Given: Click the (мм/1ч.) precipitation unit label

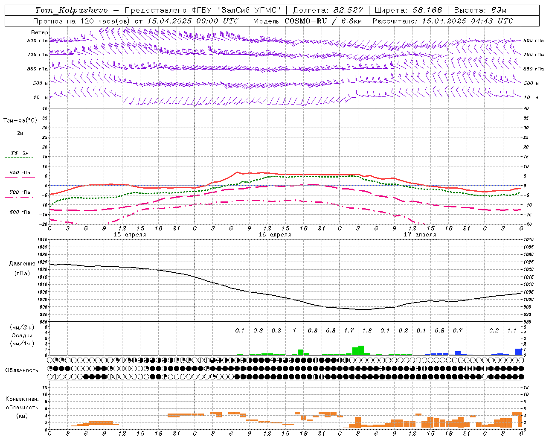Looking at the screenshot, I should [x=22, y=344].
